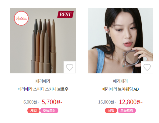Screen dimensions: 159x123
Task: Click the red BEST ribbon badge
Action: pyautogui.click(x=65, y=14)
